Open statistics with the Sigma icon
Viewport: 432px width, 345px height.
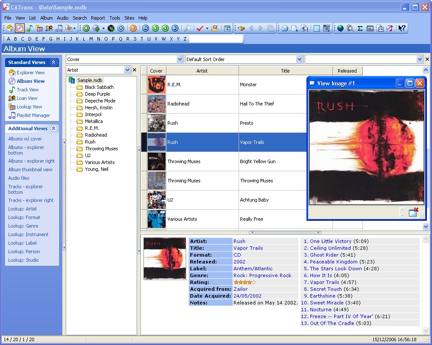tap(360, 29)
